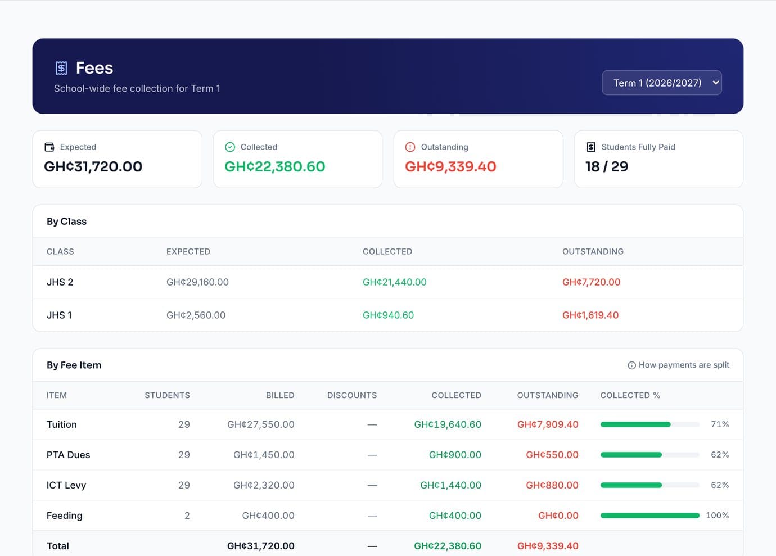Click the info icon beside How payments are split
Image resolution: width=776 pixels, height=556 pixels.
(631, 365)
